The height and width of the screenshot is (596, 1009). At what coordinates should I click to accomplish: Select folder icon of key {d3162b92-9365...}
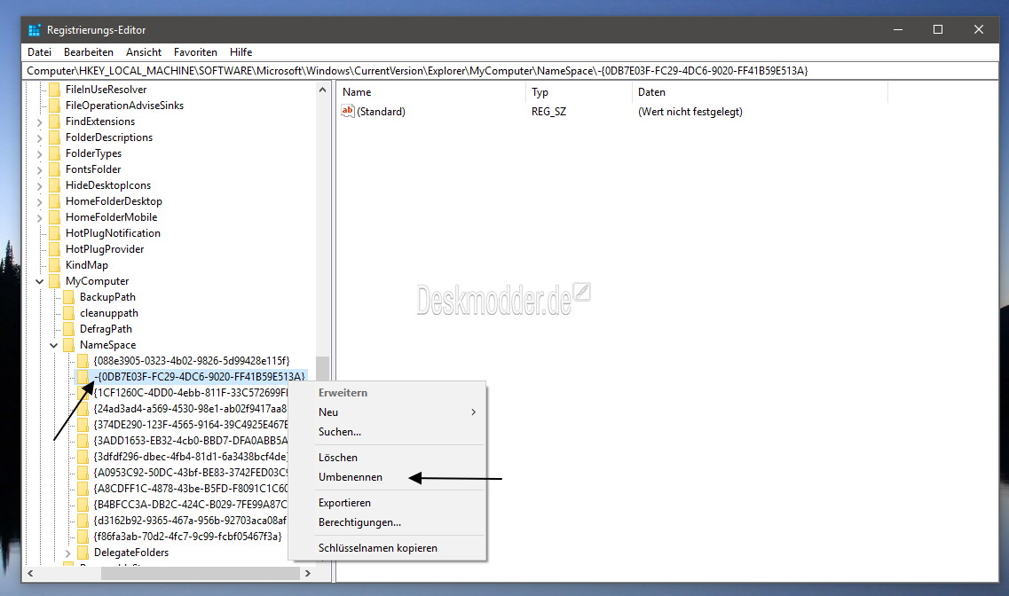tap(83, 520)
